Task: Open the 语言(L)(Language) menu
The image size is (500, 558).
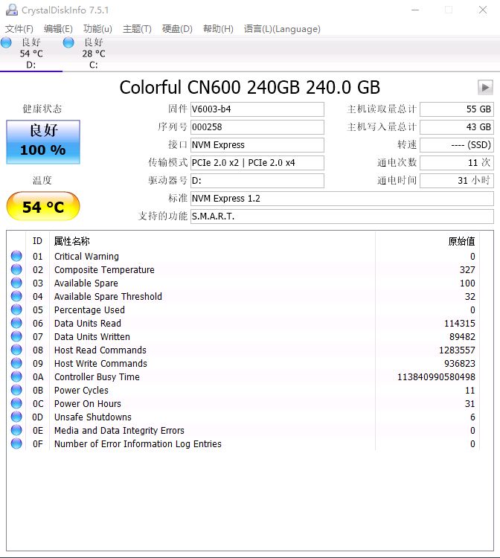Action: [282, 29]
